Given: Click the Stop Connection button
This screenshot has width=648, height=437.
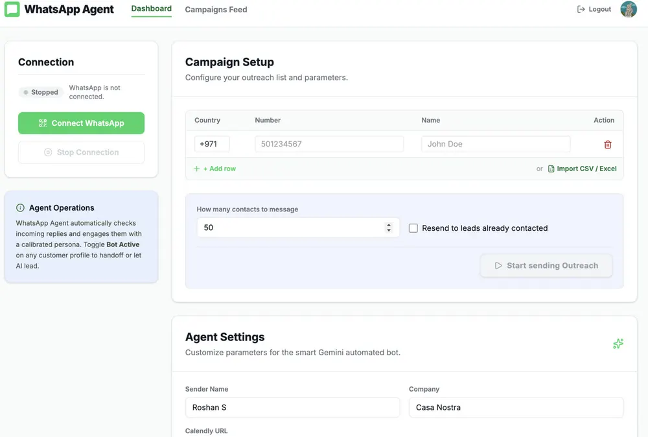Looking at the screenshot, I should [82, 152].
